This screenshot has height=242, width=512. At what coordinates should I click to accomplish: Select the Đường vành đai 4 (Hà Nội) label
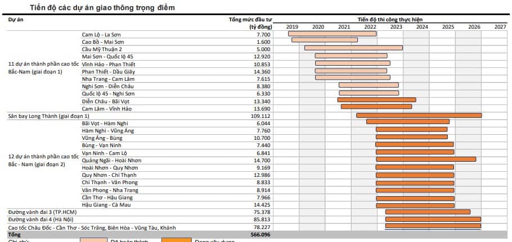click(x=39, y=220)
